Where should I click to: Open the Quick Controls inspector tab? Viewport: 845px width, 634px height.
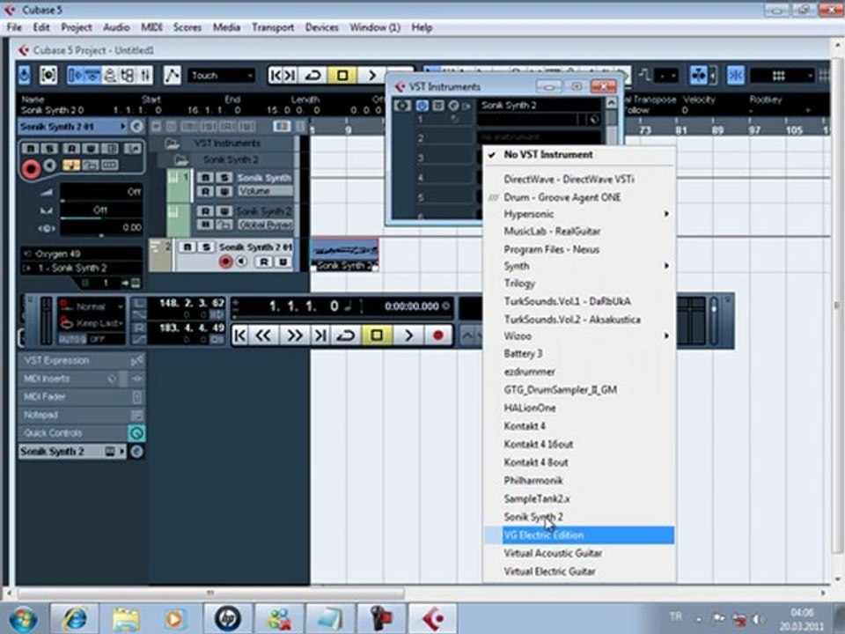tap(82, 433)
